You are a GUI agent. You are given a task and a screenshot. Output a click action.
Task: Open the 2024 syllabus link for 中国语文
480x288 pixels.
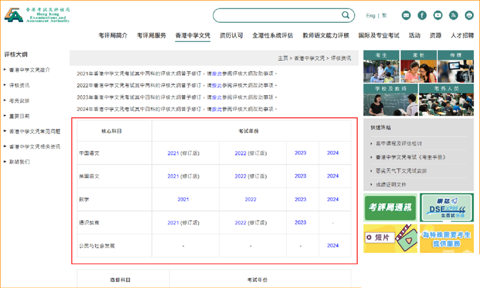332,153
